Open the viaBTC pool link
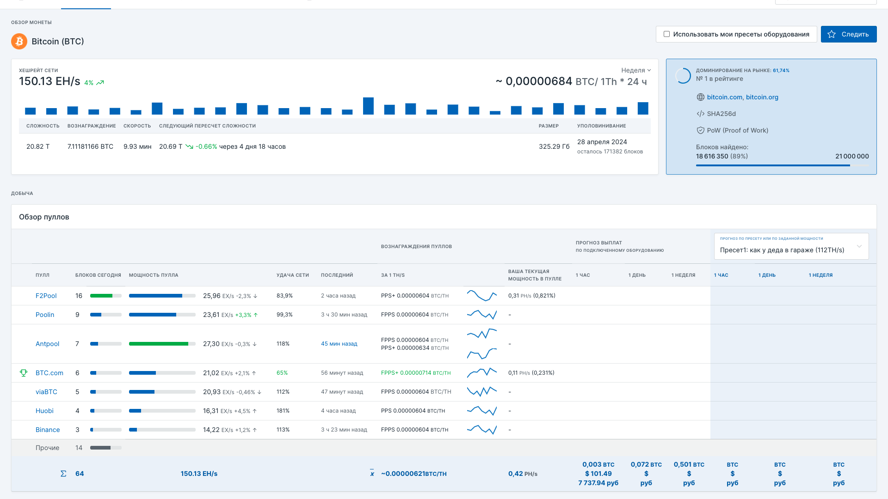The height and width of the screenshot is (499, 888). click(x=46, y=392)
